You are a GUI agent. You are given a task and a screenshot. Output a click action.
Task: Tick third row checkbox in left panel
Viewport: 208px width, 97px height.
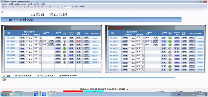click(x=27, y=45)
